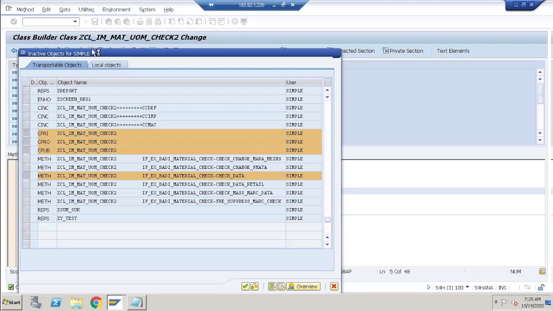The width and height of the screenshot is (553, 311).
Task: Show hidden tray icons with the chevron
Action: tap(496, 302)
